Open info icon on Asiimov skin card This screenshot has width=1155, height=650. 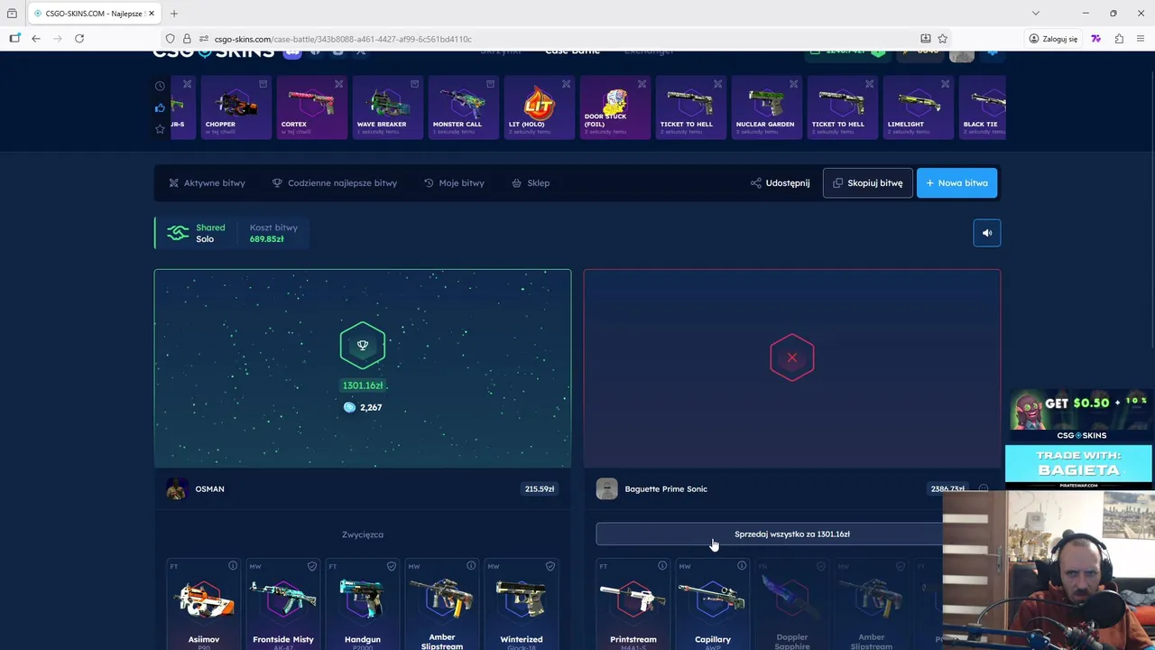point(233,566)
